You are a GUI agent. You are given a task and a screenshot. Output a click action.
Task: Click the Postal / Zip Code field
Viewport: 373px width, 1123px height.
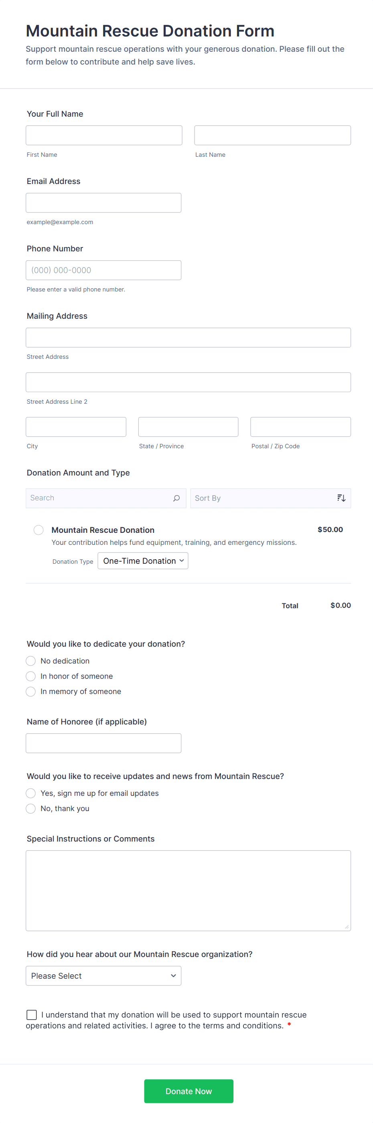(300, 427)
